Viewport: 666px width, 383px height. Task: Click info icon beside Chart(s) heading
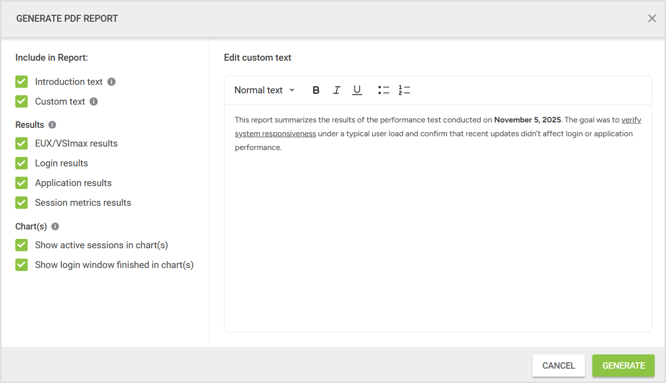coord(55,227)
